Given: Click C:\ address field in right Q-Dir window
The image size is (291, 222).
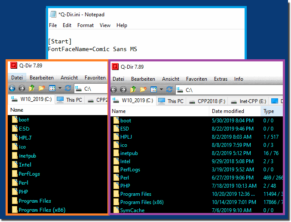Looking at the screenshot, I should 229,90.
